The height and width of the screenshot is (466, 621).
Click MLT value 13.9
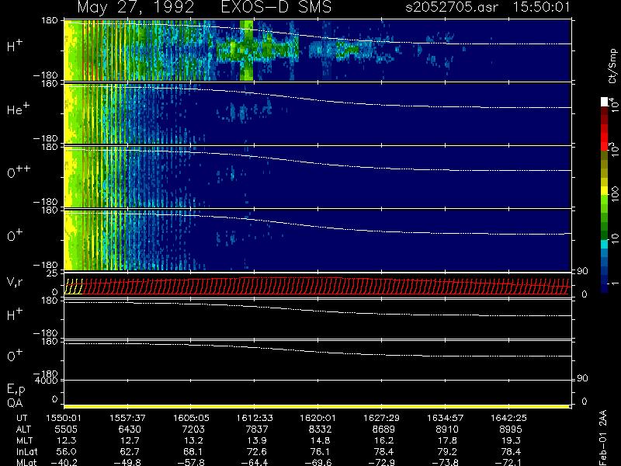pos(257,440)
